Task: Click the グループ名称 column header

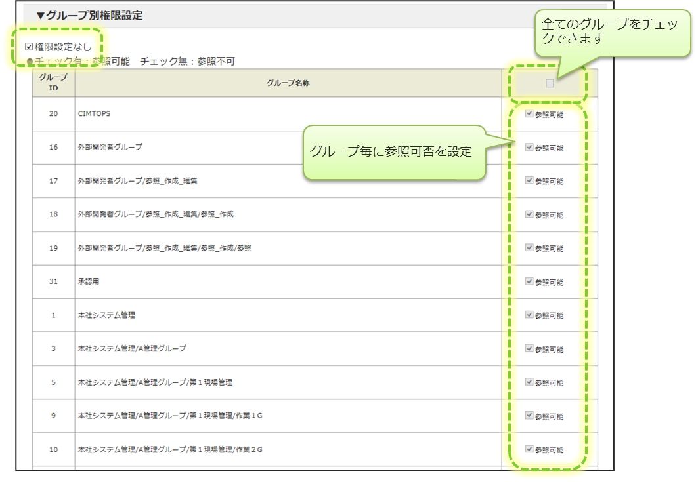Action: pos(288,83)
